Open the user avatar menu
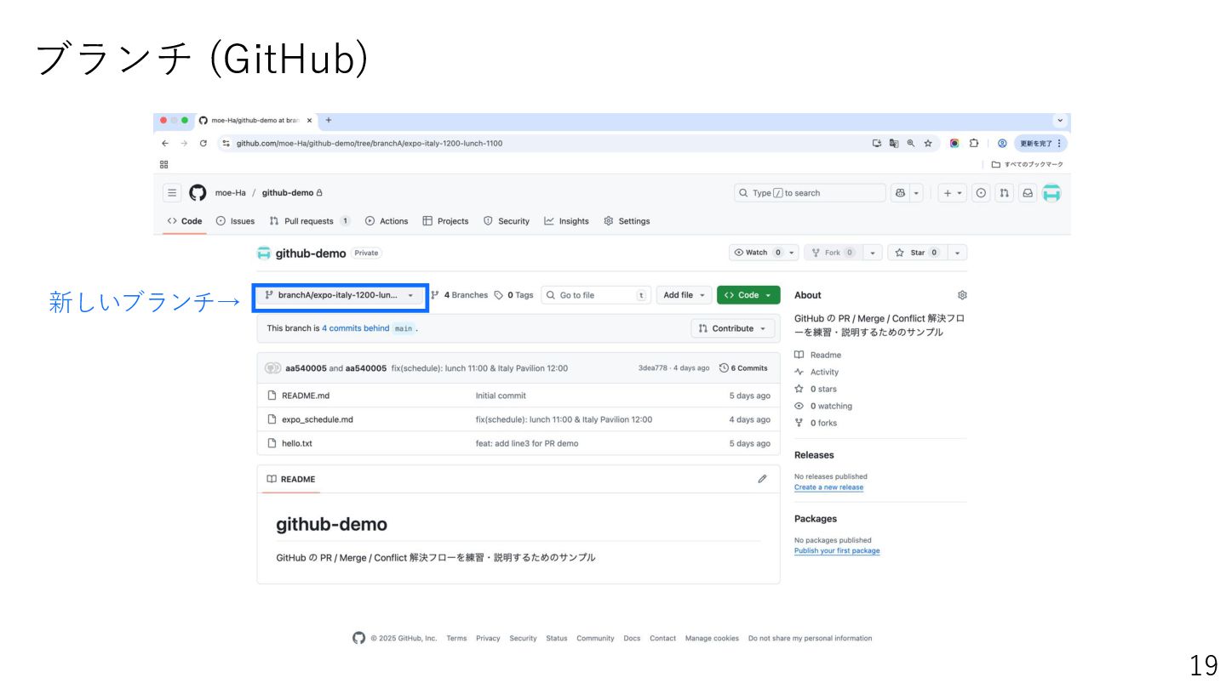The height and width of the screenshot is (689, 1226). (1051, 193)
